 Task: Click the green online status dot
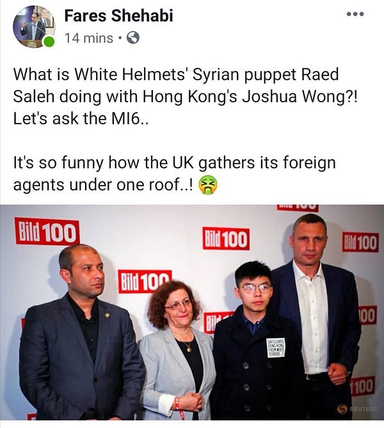49,42
